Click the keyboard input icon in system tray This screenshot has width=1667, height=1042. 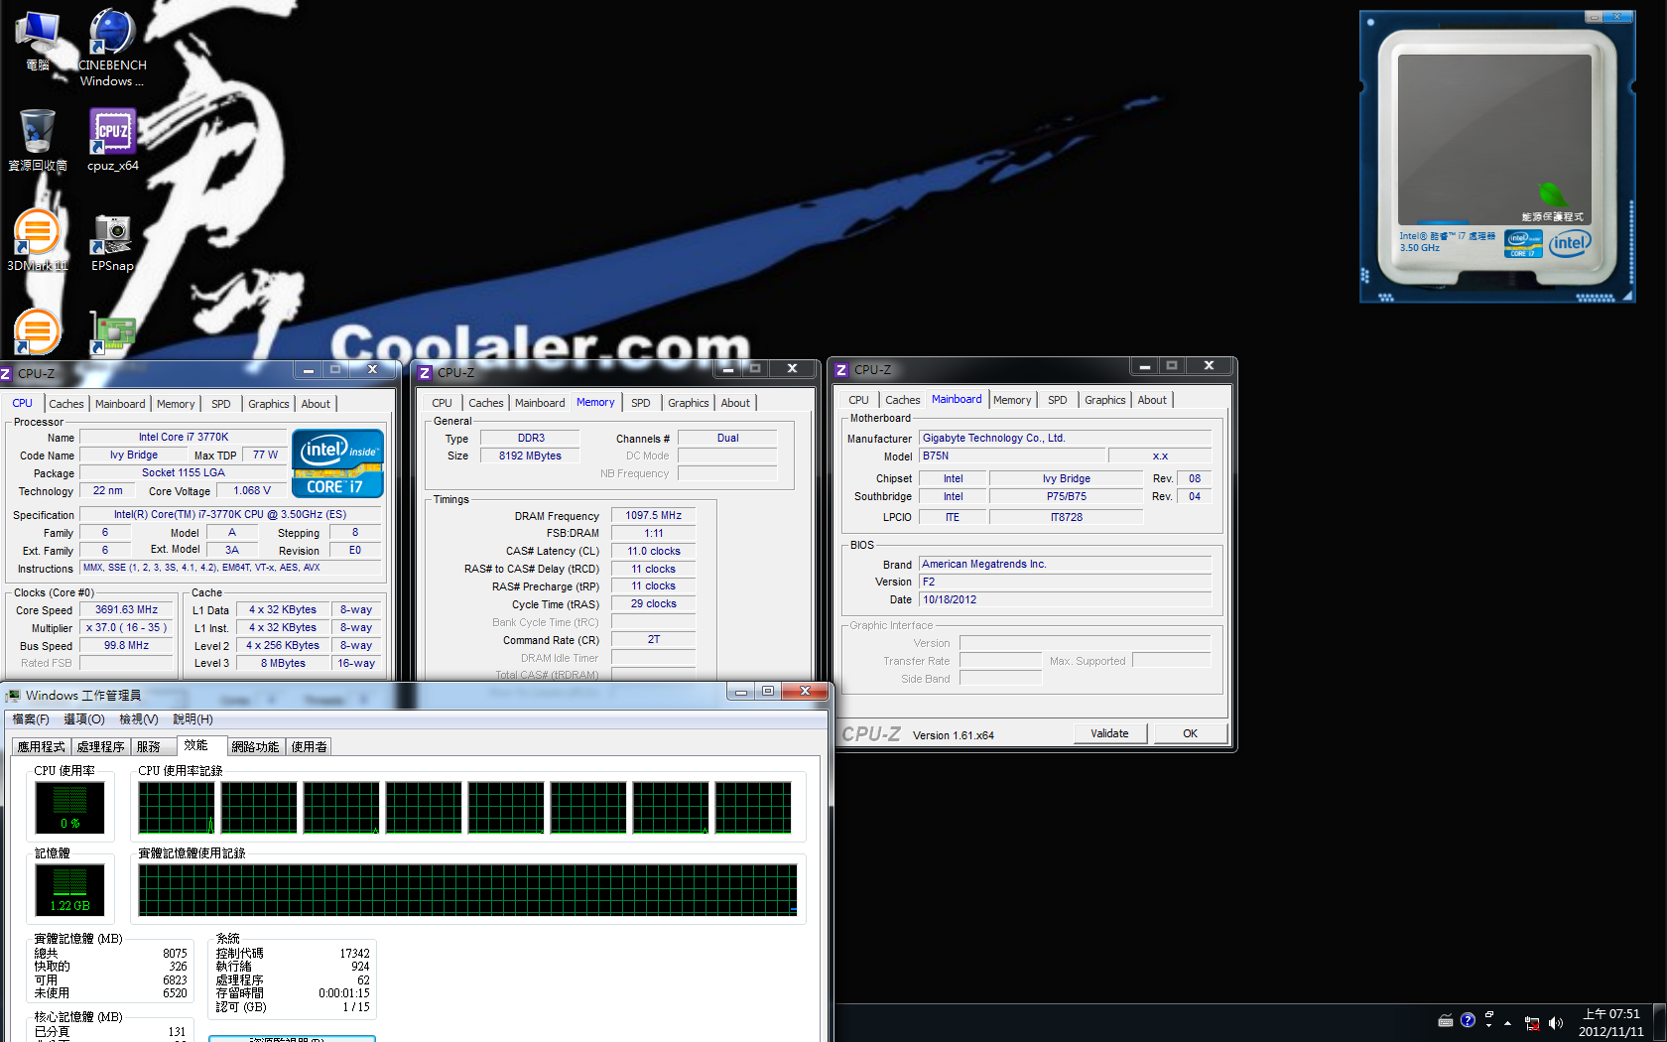(1446, 1021)
